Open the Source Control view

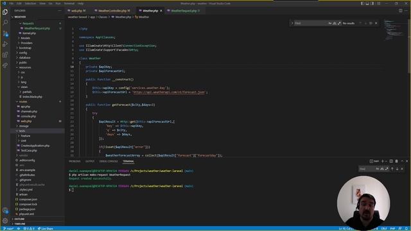(5, 33)
